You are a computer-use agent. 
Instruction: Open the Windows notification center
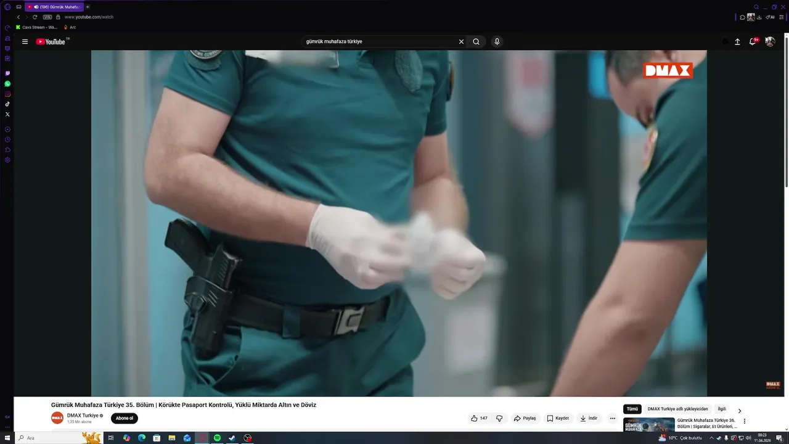tap(779, 438)
